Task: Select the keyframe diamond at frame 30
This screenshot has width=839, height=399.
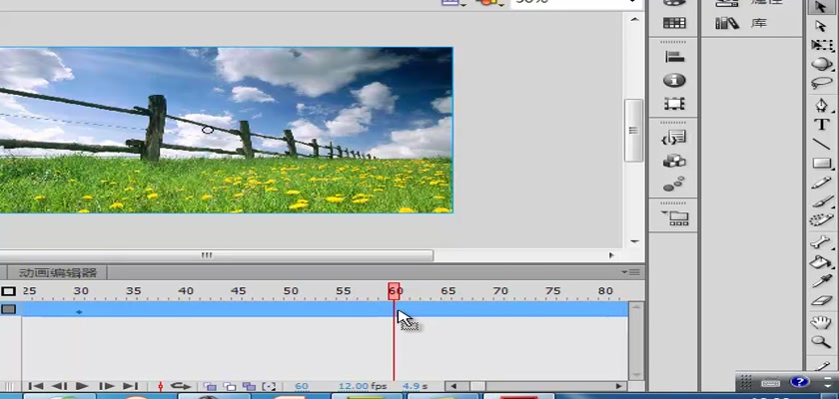Action: pyautogui.click(x=79, y=311)
